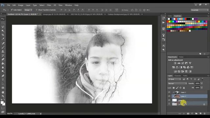The height and width of the screenshot is (118, 210).
Task: Select the Clone Stamp tool
Action: click(3, 51)
